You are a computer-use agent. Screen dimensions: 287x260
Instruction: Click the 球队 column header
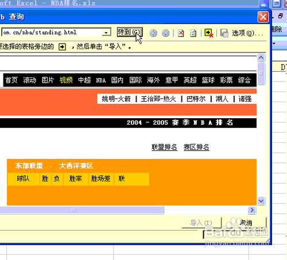click(x=24, y=178)
